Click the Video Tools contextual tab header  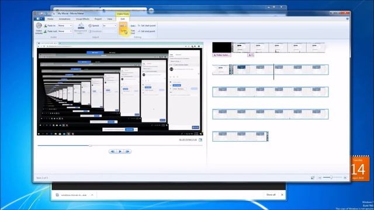[x=123, y=14]
